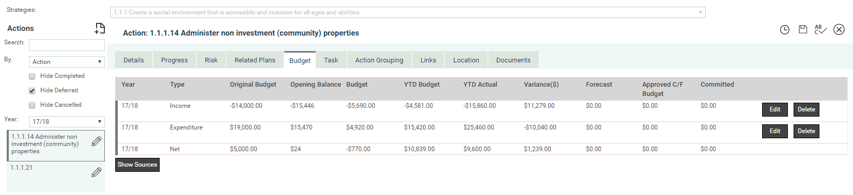
Task: Focus the actions Search field
Action: tap(67, 45)
